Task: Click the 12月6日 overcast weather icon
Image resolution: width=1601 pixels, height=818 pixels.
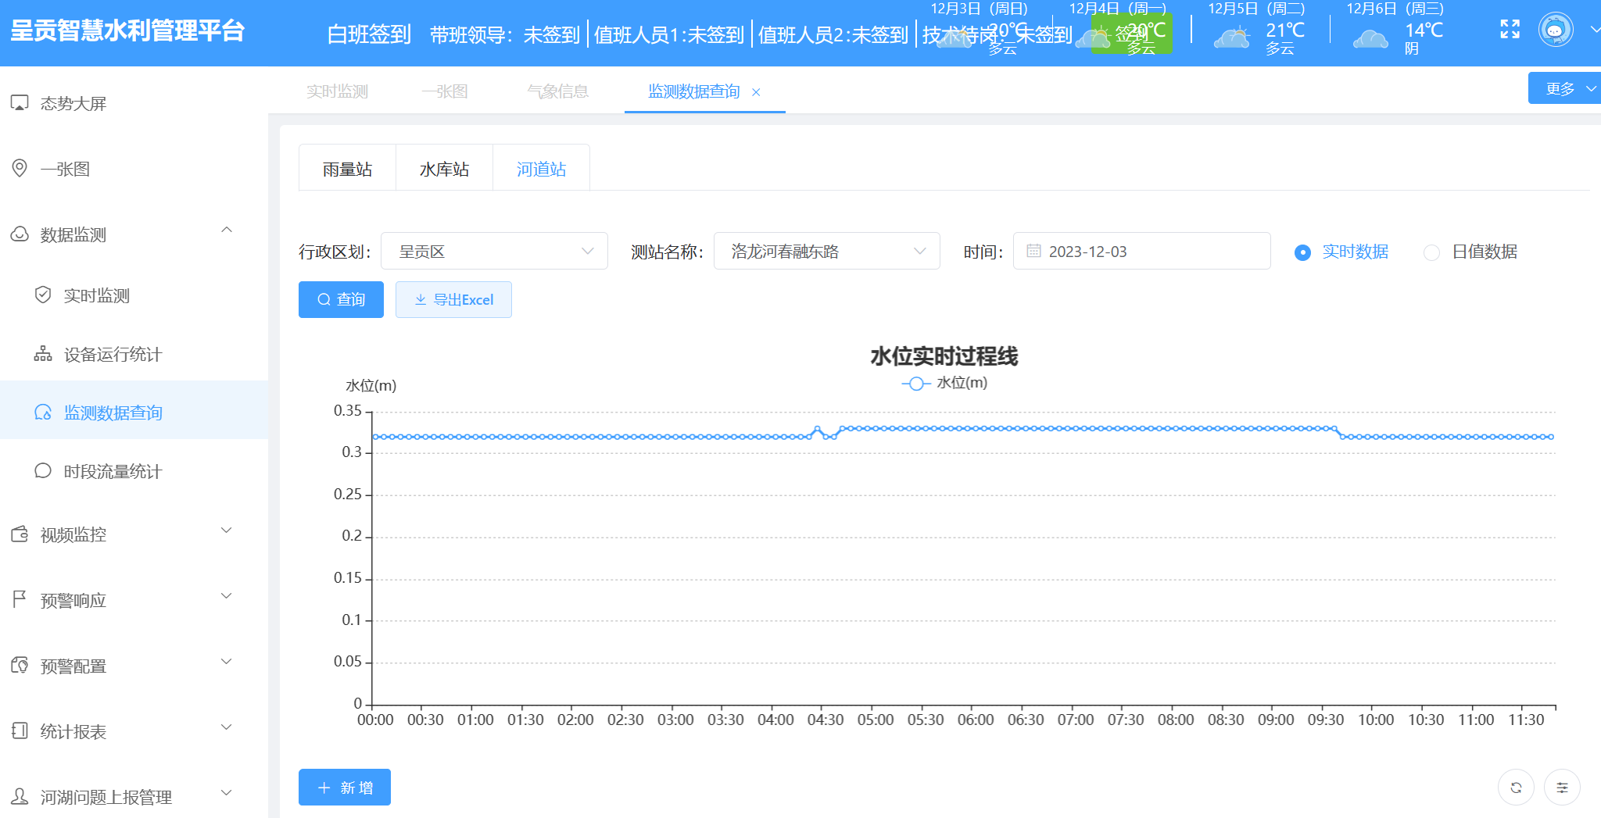Action: tap(1370, 38)
